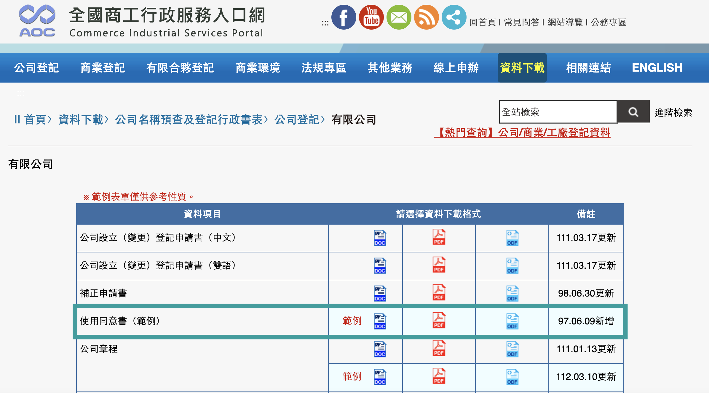
Task: Open 常見問答 link
Action: [521, 22]
